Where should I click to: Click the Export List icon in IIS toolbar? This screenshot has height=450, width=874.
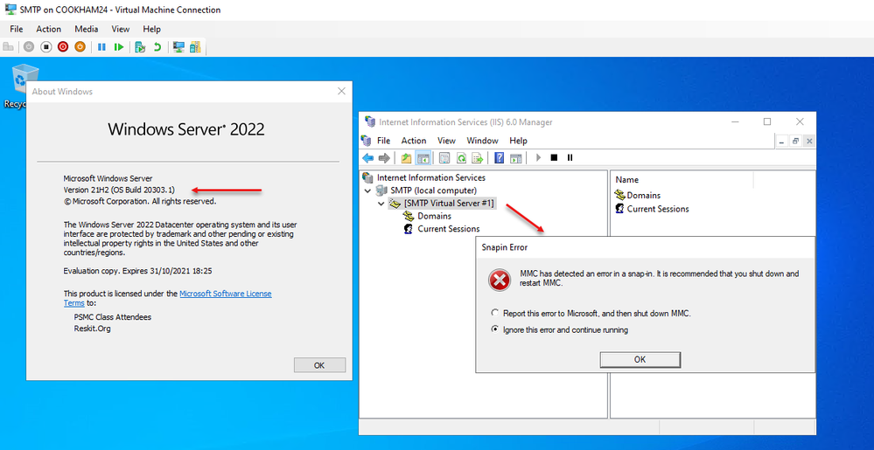477,157
